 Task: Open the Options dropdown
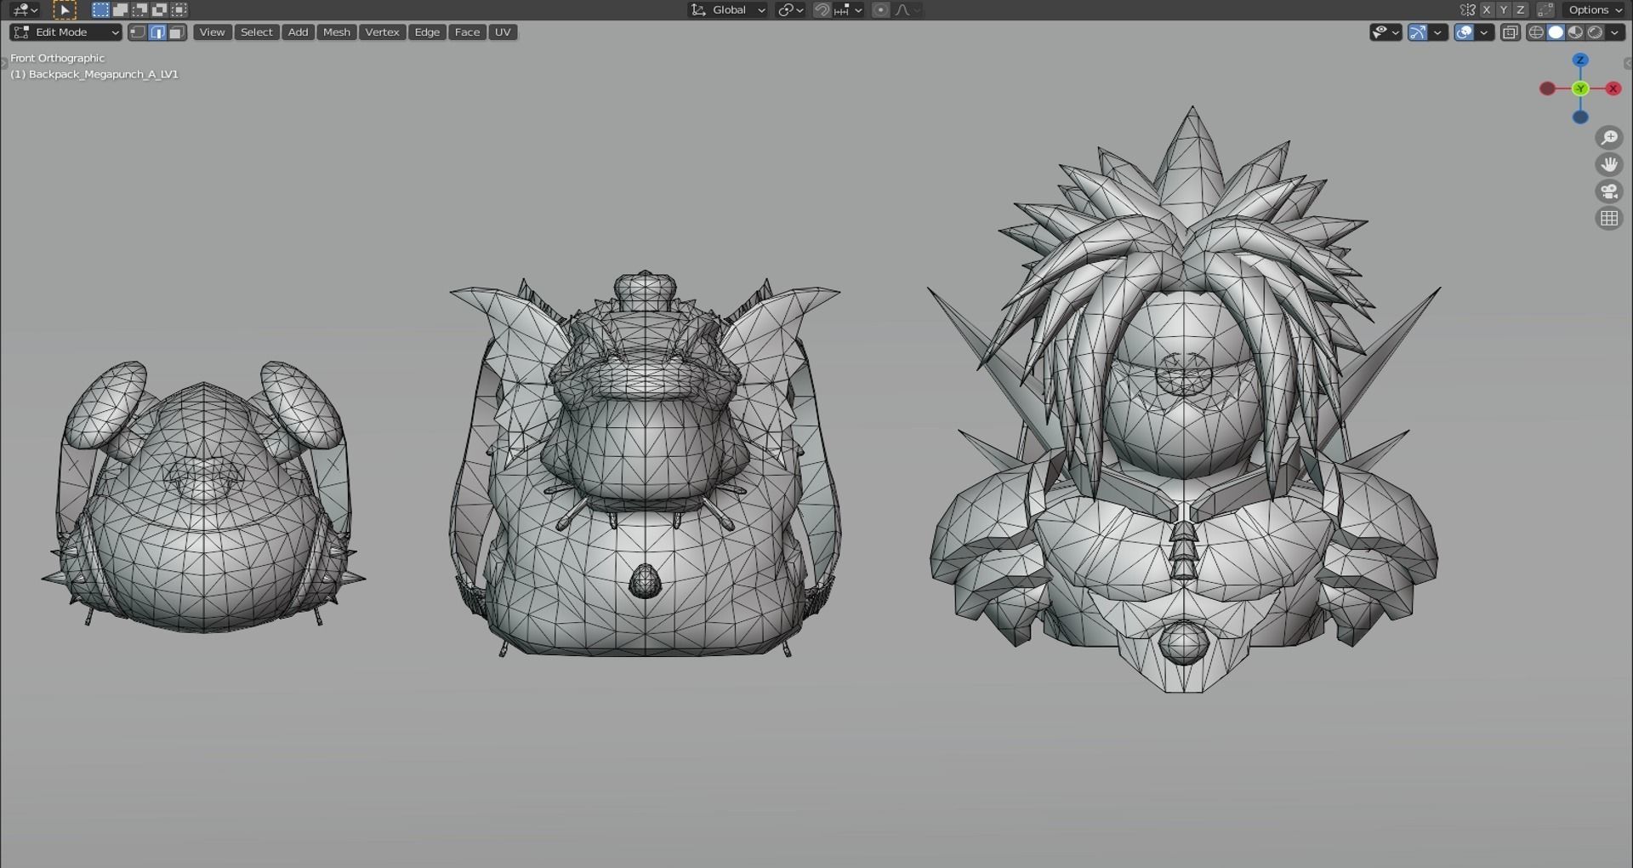(1595, 10)
